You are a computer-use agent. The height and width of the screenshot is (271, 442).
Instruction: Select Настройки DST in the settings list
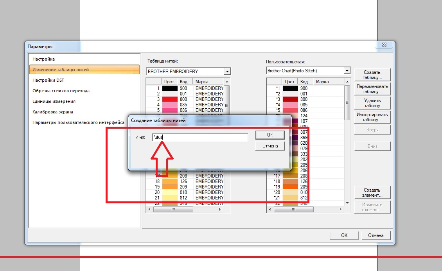coord(48,80)
